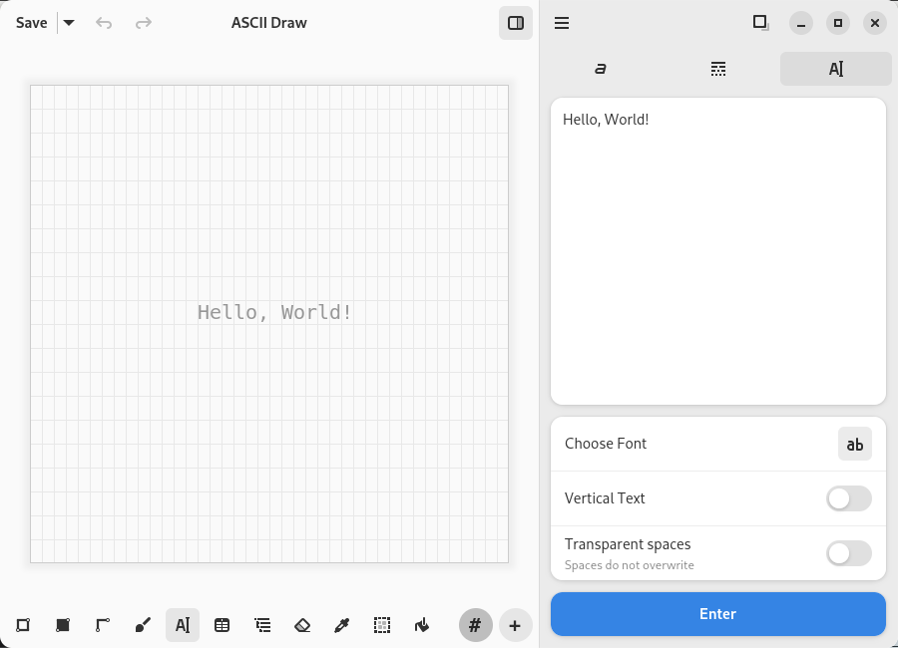This screenshot has width=898, height=648.
Task: Click the 'ASCII Draw' title
Action: point(269,23)
